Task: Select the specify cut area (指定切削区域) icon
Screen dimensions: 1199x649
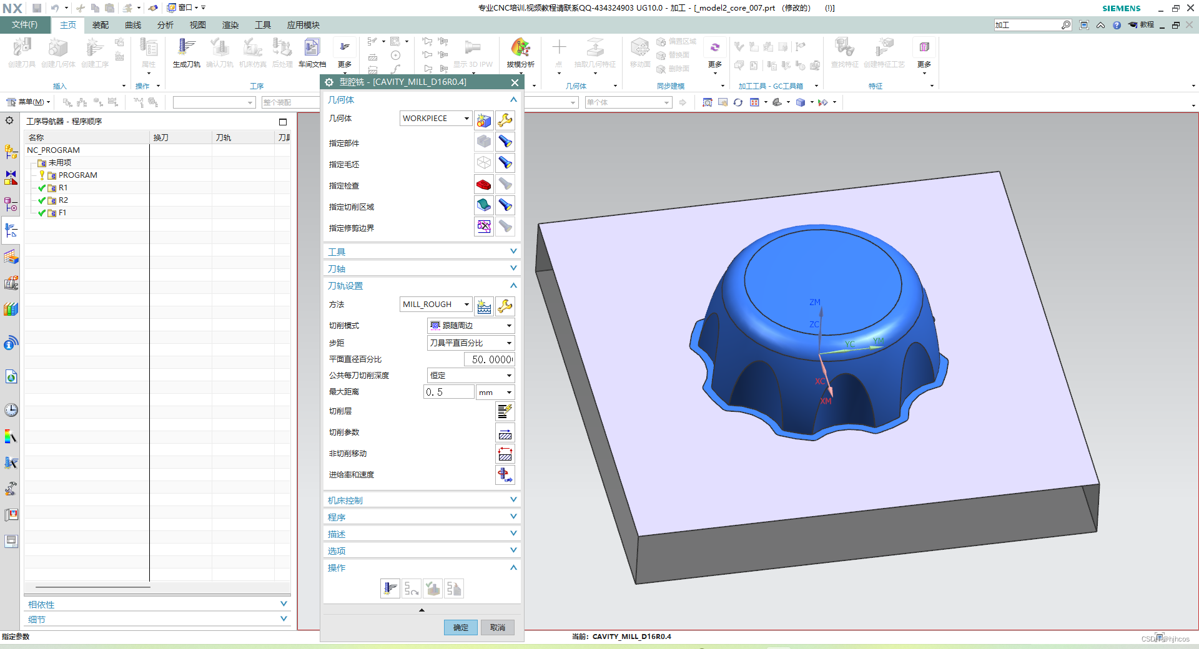Action: (484, 205)
